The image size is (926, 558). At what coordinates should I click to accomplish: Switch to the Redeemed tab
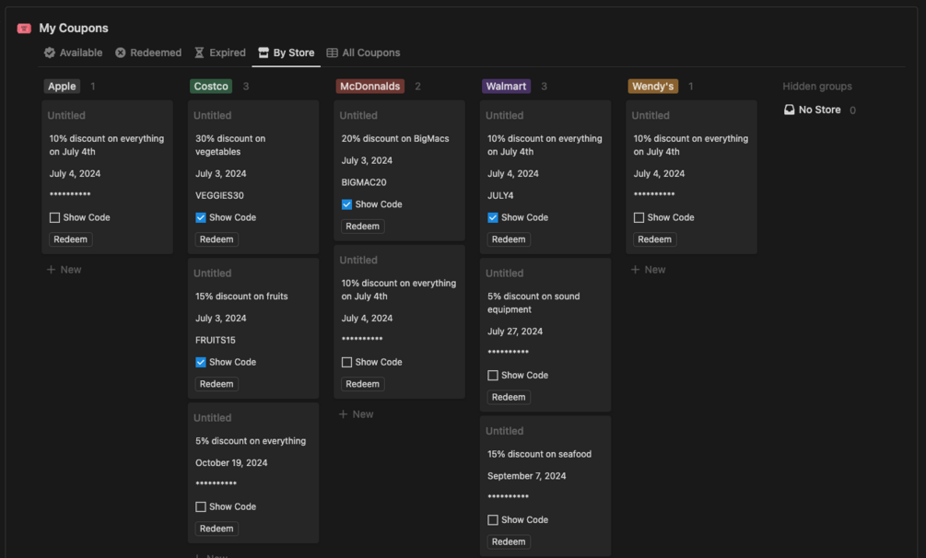[x=155, y=53]
